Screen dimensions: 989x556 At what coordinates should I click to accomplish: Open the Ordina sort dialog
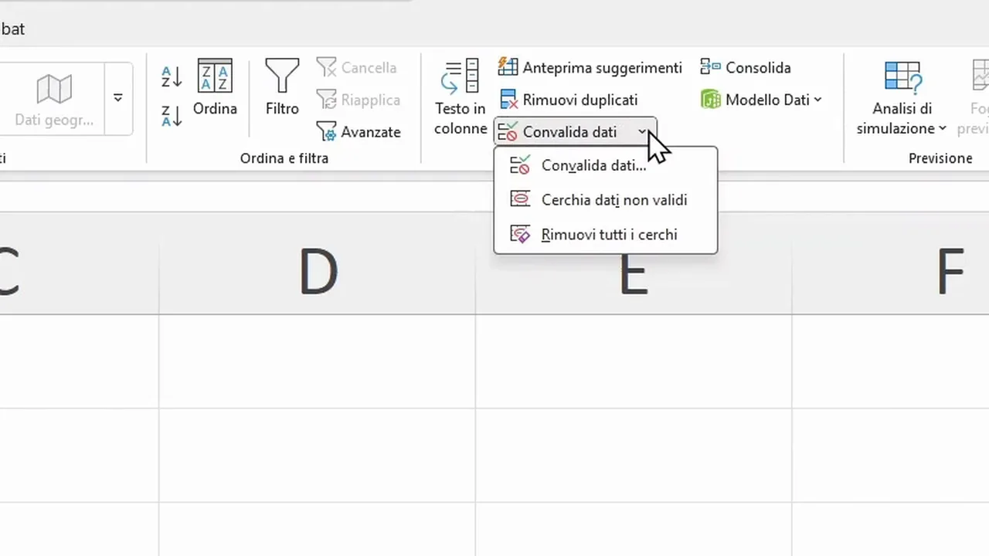[215, 88]
